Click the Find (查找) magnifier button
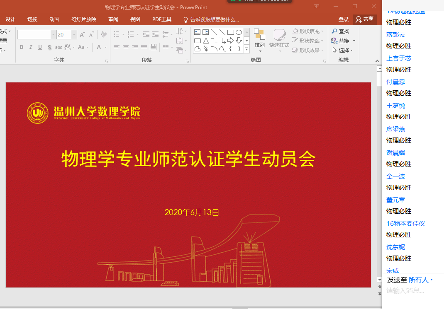Screen dimensions: 444x309 tap(340, 31)
